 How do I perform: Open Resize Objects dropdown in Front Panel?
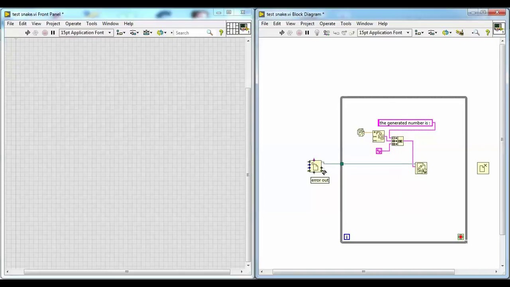pos(147,33)
